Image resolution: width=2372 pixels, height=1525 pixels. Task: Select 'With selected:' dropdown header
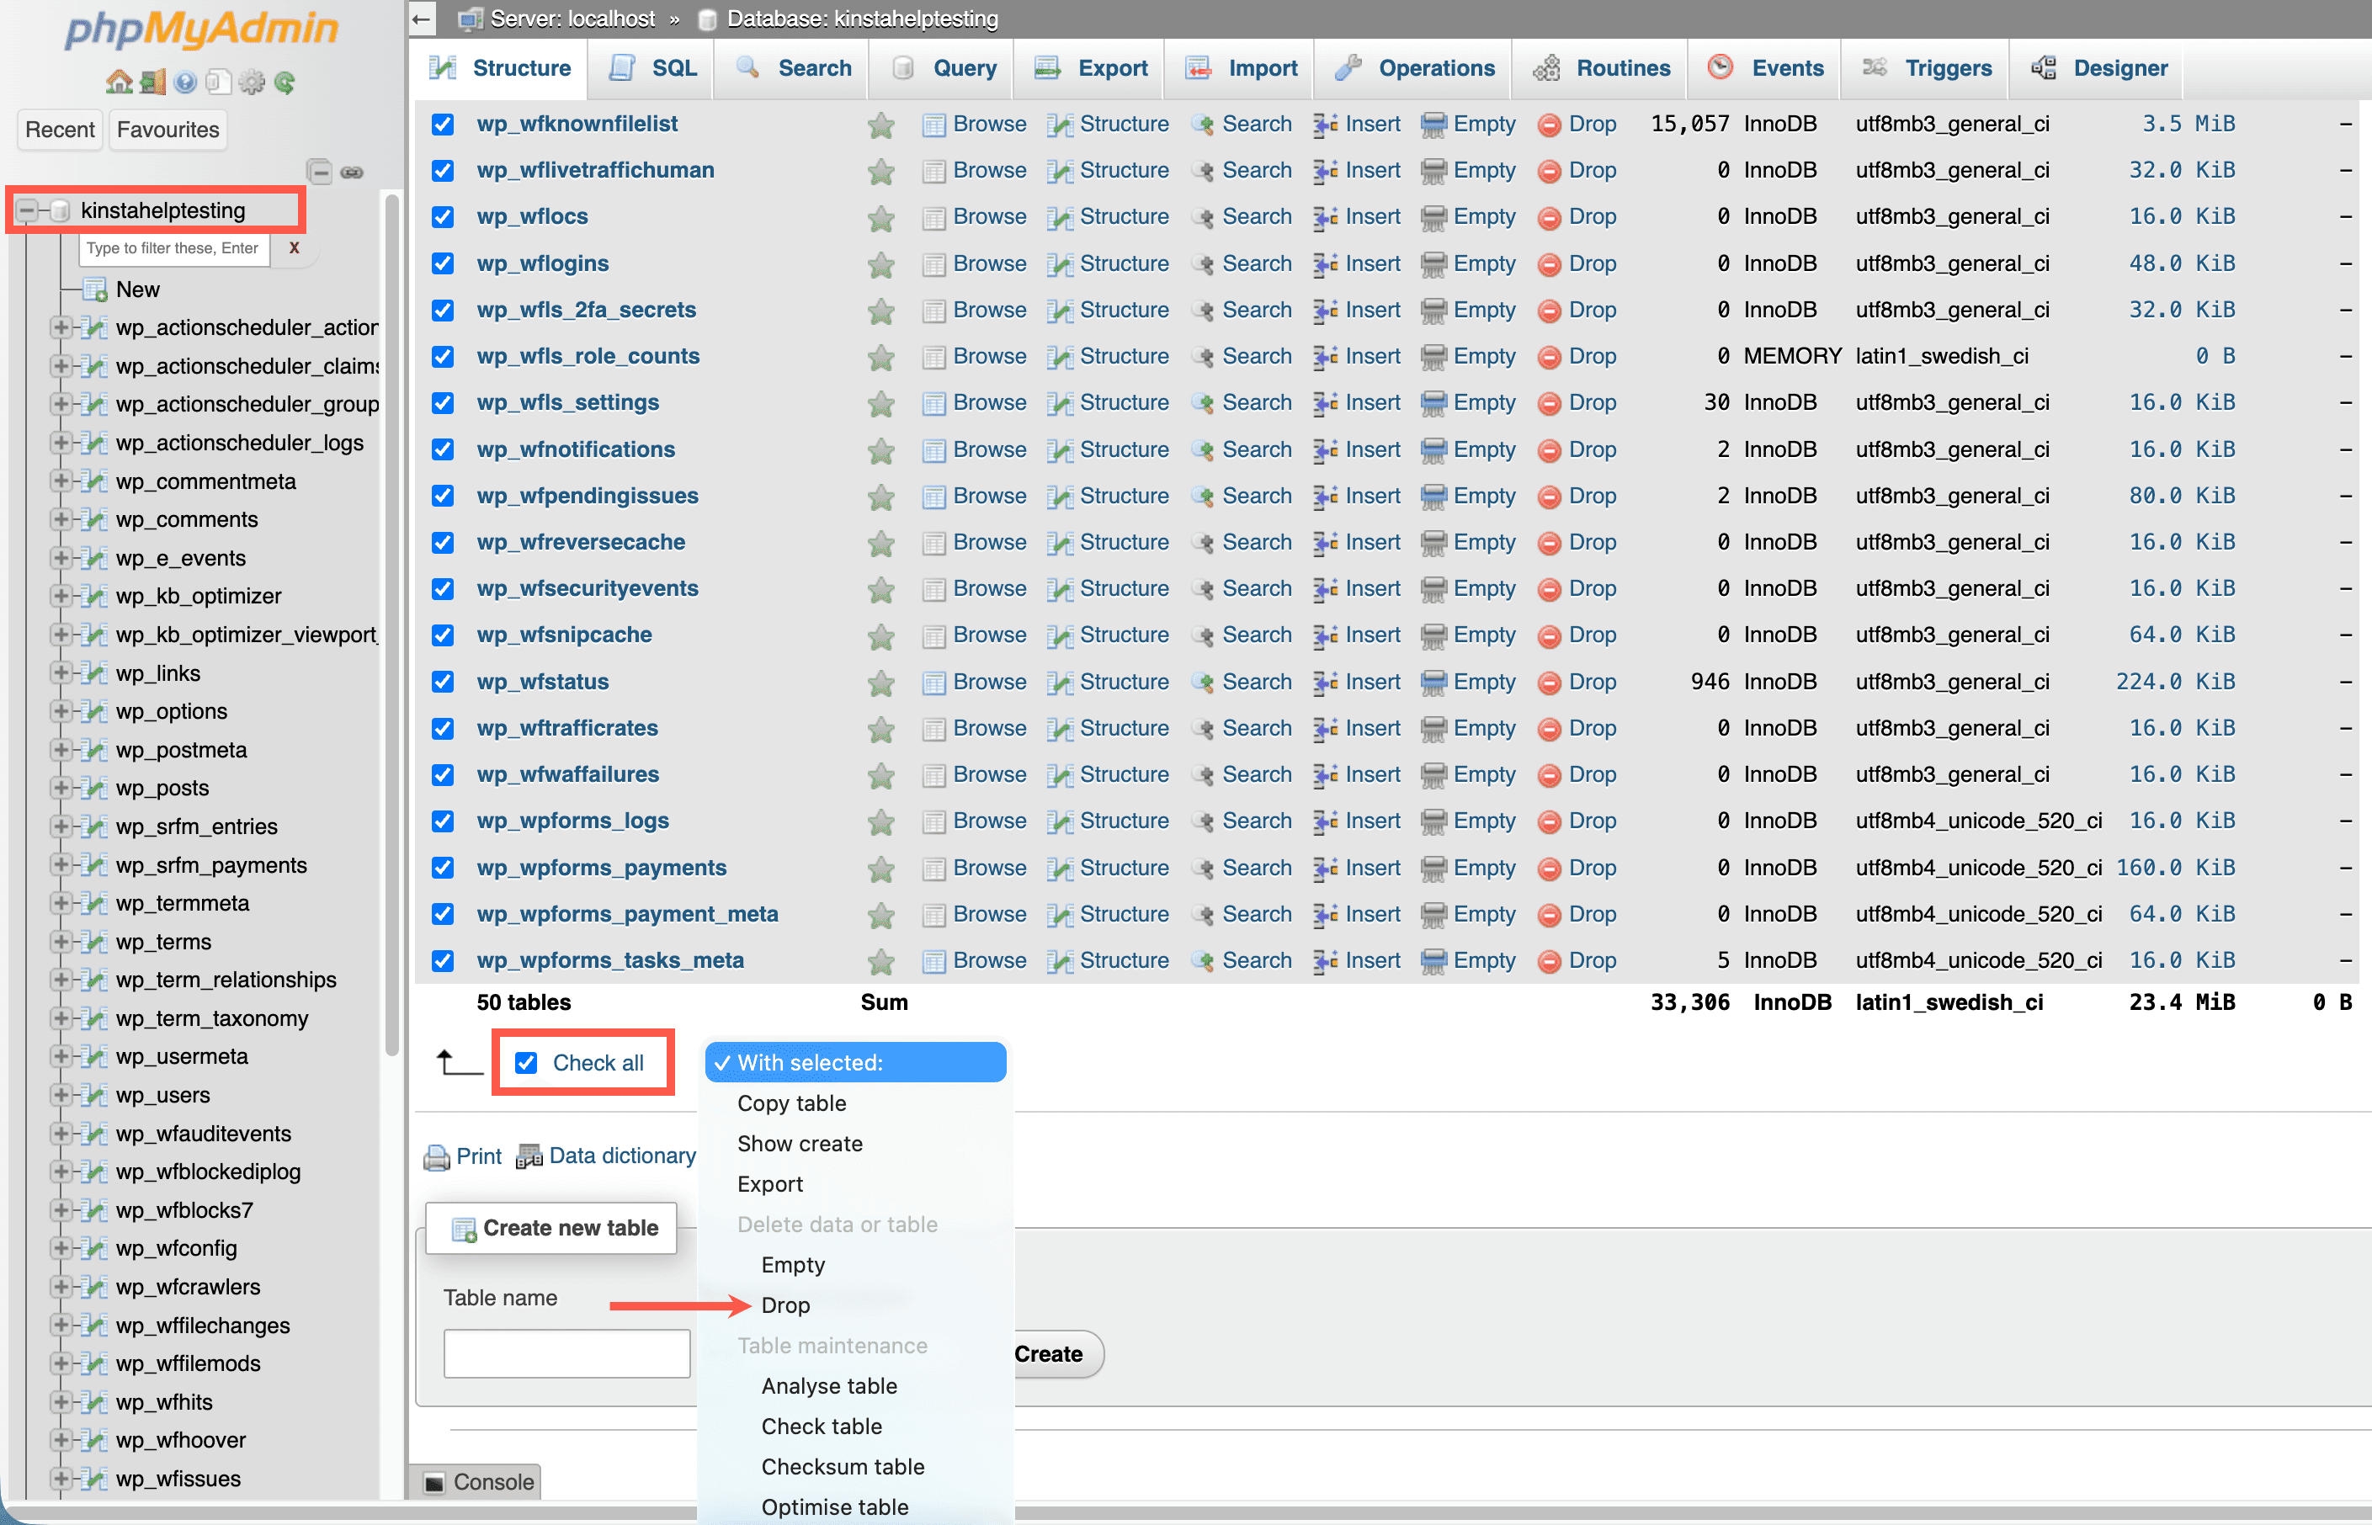click(x=856, y=1063)
